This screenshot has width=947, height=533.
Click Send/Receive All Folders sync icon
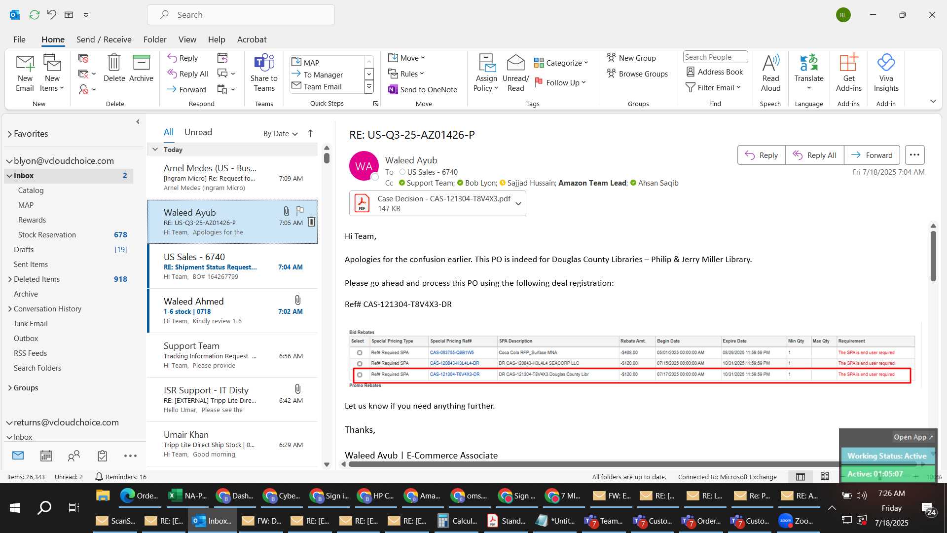34,15
